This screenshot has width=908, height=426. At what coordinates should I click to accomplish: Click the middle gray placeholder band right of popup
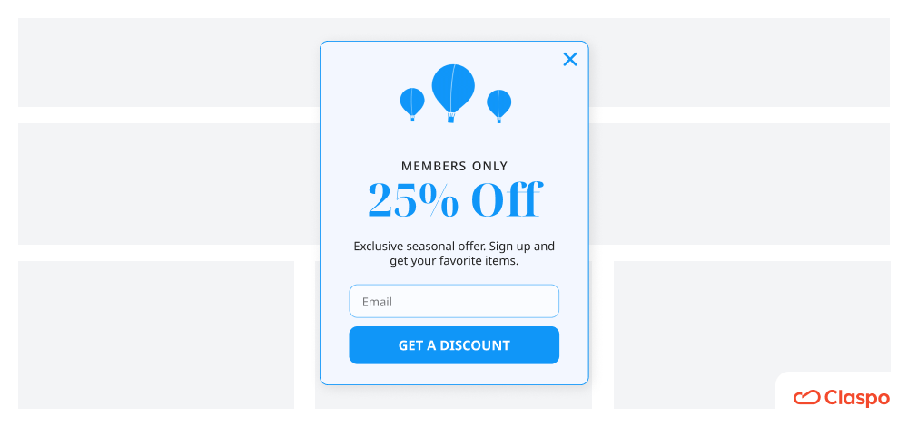(739, 184)
